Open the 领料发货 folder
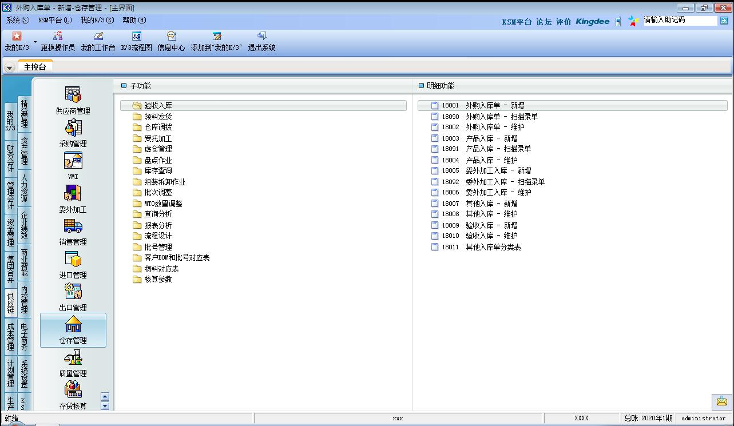Viewport: 734px width, 426px height. pyautogui.click(x=158, y=117)
